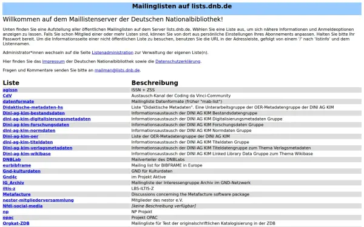The height and width of the screenshot is (227, 364).
Task: Open the Gnd4c mailing list
Action: [10, 177]
